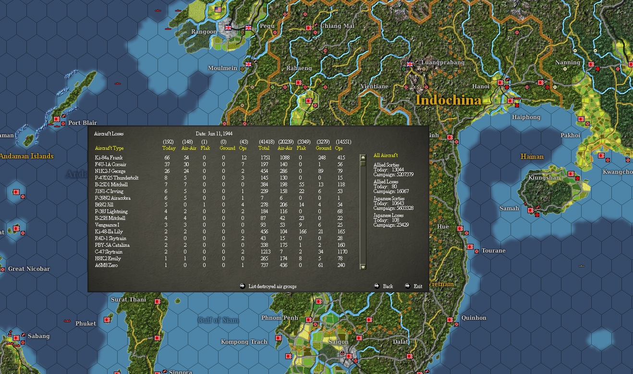Select the ship icon west of Phuket
Image resolution: width=633 pixels, height=374 pixels.
point(67,321)
